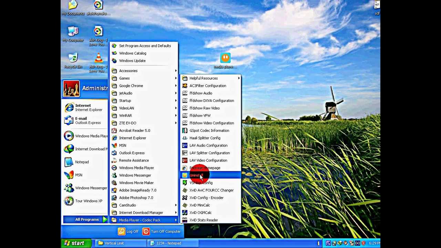Click the Adobe Photoshop 7.0 icon

pos(114,198)
